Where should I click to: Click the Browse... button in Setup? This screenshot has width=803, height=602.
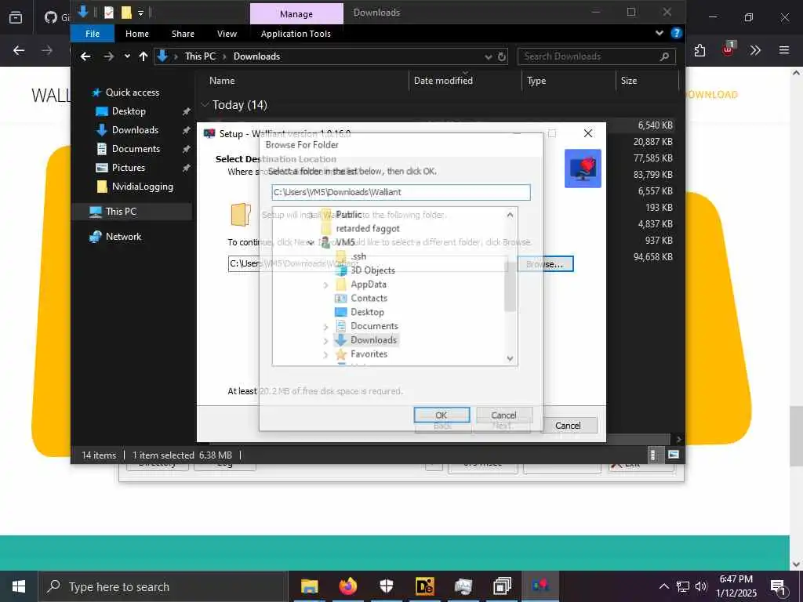click(545, 264)
